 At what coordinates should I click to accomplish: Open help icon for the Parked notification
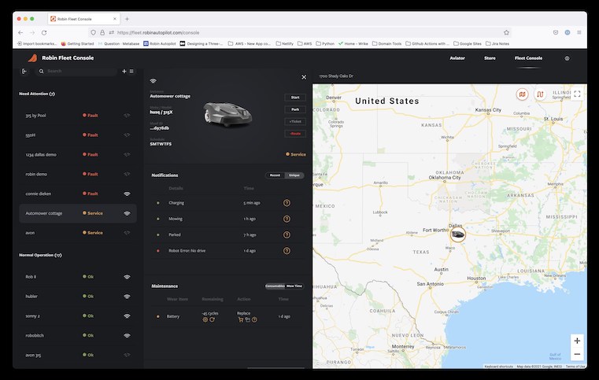click(x=287, y=235)
